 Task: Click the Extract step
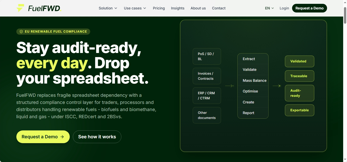(x=253, y=59)
